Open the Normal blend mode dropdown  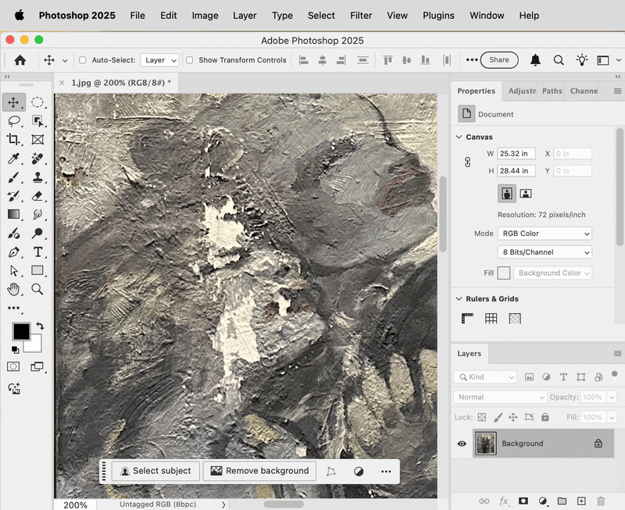pos(500,397)
